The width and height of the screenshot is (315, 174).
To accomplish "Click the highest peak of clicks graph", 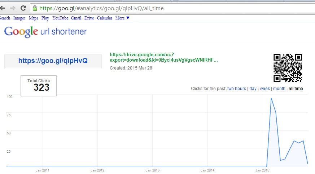I will coord(271,98).
